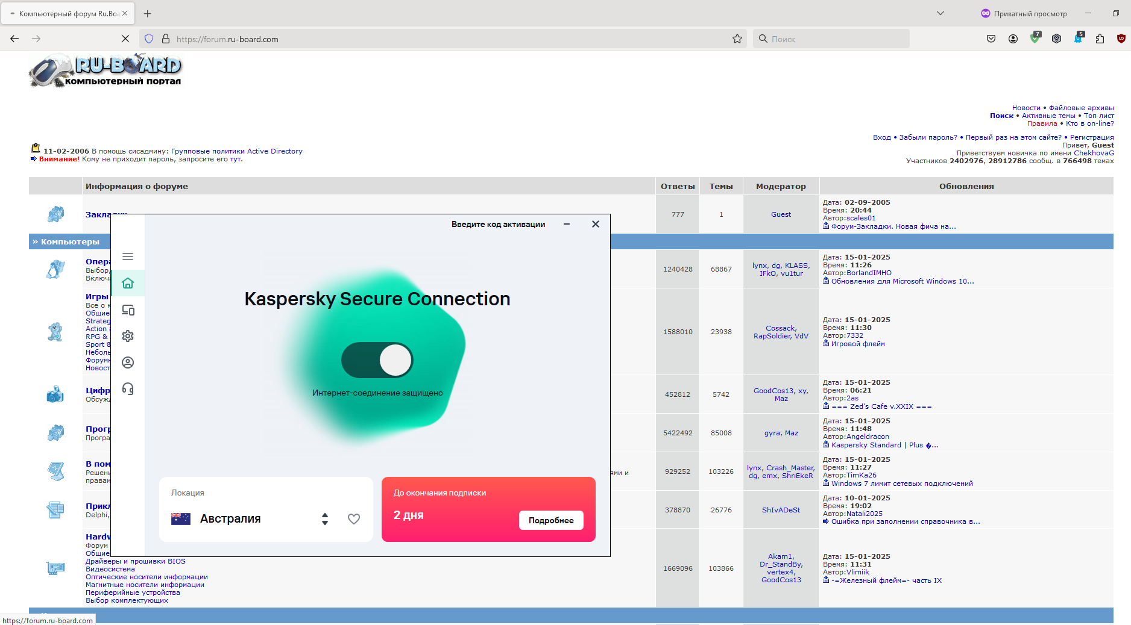Open the Правила link
The width and height of the screenshot is (1131, 625).
pyautogui.click(x=1042, y=123)
